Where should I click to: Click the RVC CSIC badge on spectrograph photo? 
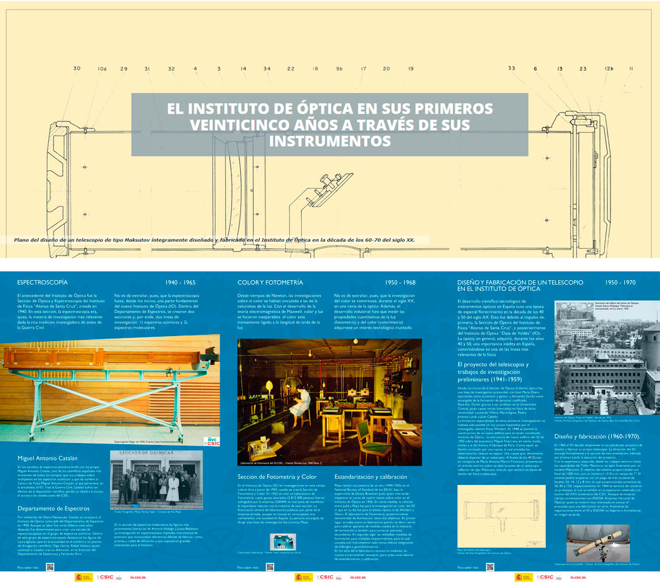pyautogui.click(x=211, y=442)
